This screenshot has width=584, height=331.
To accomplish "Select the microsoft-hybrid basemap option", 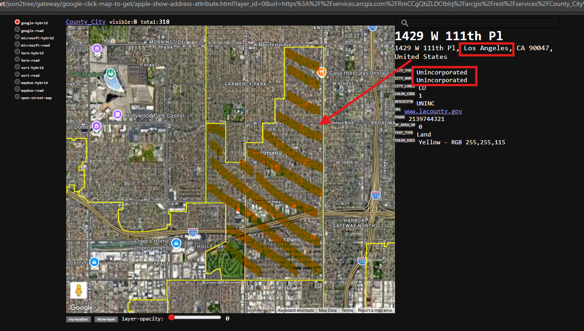I will click(17, 37).
